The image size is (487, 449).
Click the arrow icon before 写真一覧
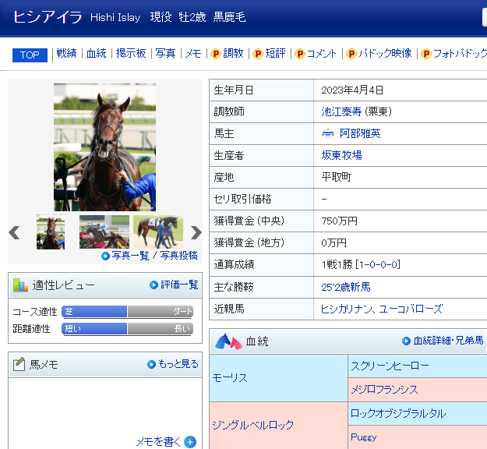click(x=106, y=256)
